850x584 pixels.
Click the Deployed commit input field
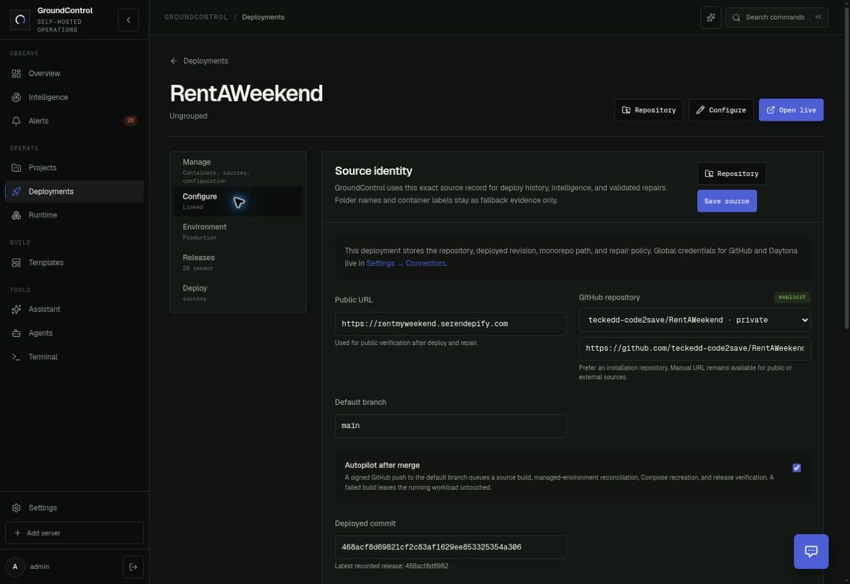450,547
